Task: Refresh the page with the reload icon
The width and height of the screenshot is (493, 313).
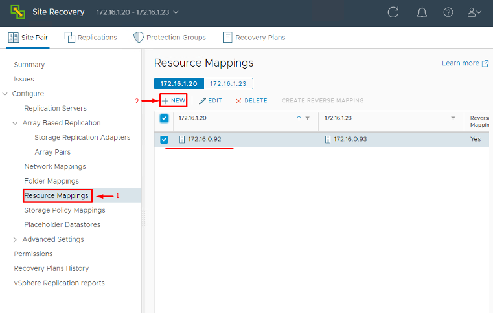Action: click(393, 12)
